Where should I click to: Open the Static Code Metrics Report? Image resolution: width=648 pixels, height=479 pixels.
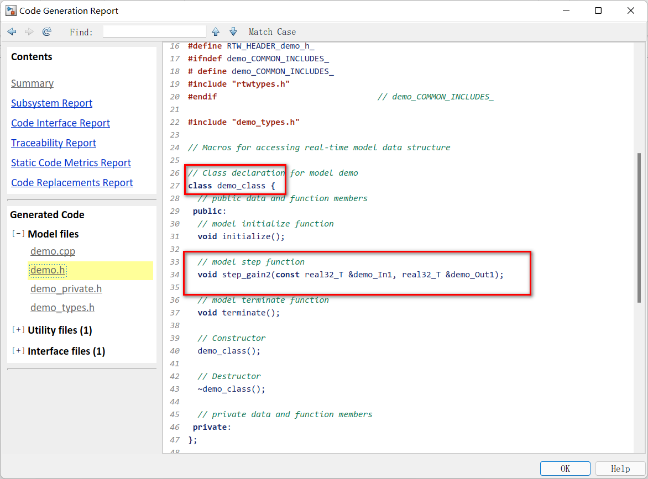click(71, 162)
